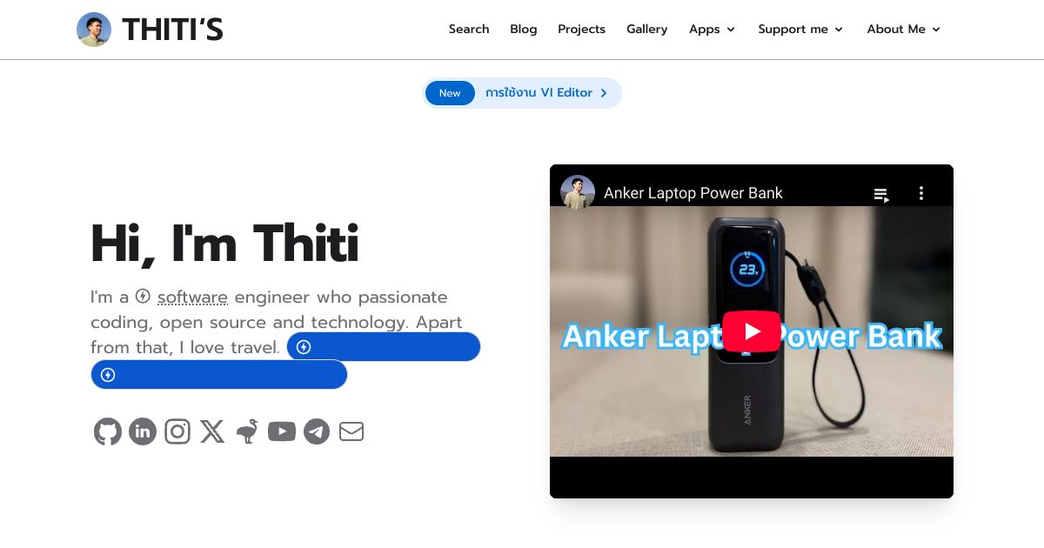Image resolution: width=1044 pixels, height=548 pixels.
Task: Play the Anker Laptop Power Bank video
Action: [752, 331]
